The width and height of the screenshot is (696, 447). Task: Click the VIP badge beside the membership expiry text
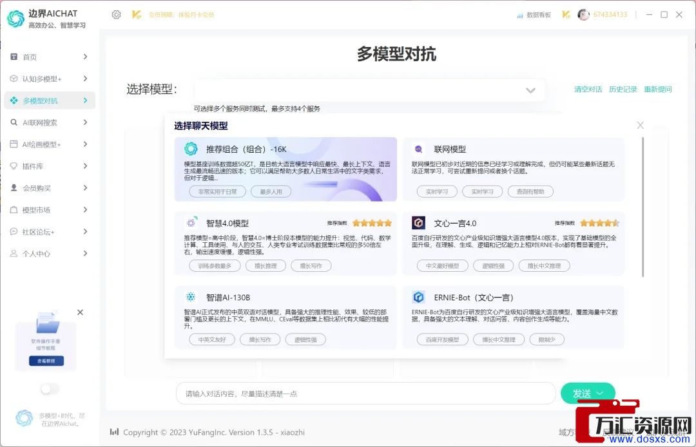(136, 15)
